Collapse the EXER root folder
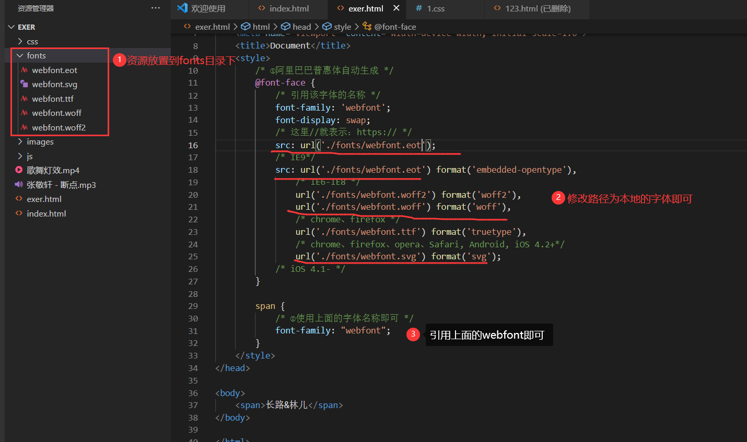 (11, 27)
